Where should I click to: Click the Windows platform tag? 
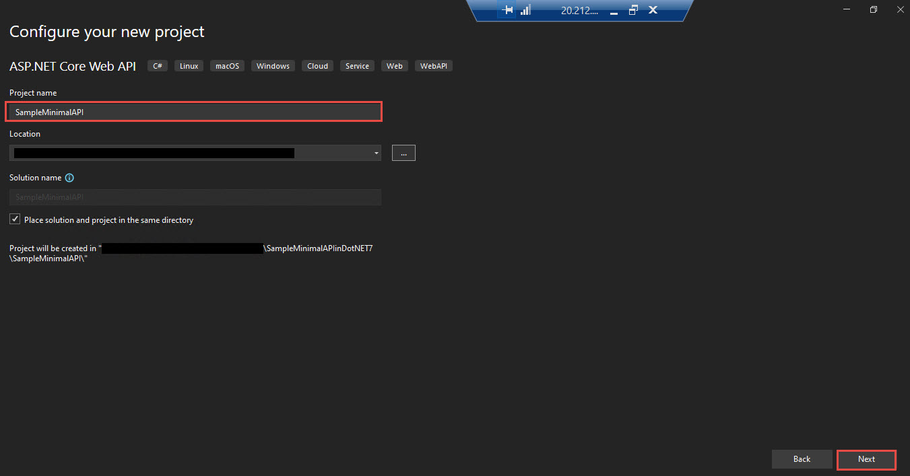pos(273,65)
